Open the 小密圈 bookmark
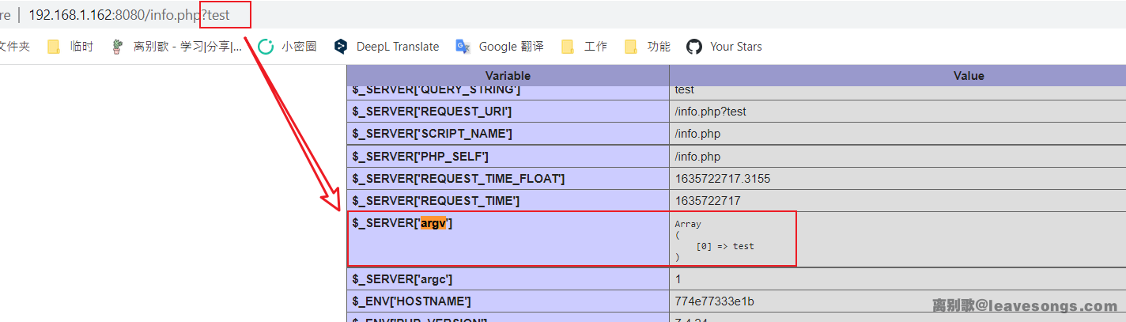Viewport: 1126px width, 322px height. click(289, 47)
